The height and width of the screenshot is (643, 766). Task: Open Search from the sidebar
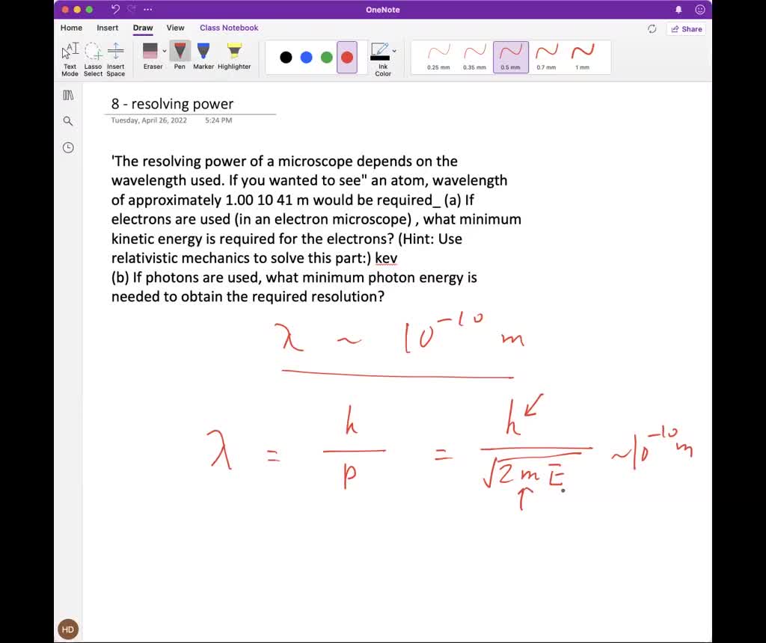pyautogui.click(x=67, y=120)
